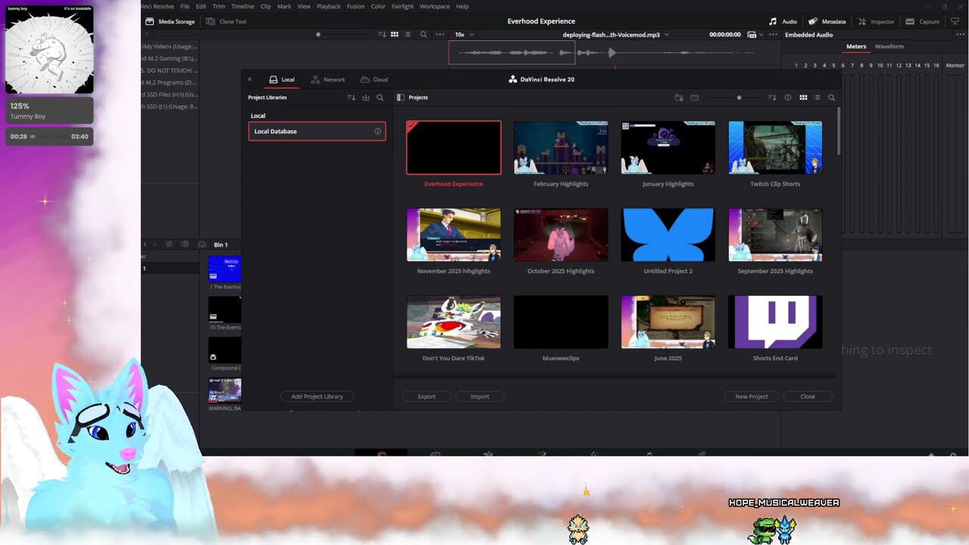969x545 pixels.
Task: Toggle the library sidebar icon beside Projects
Action: pyautogui.click(x=400, y=98)
